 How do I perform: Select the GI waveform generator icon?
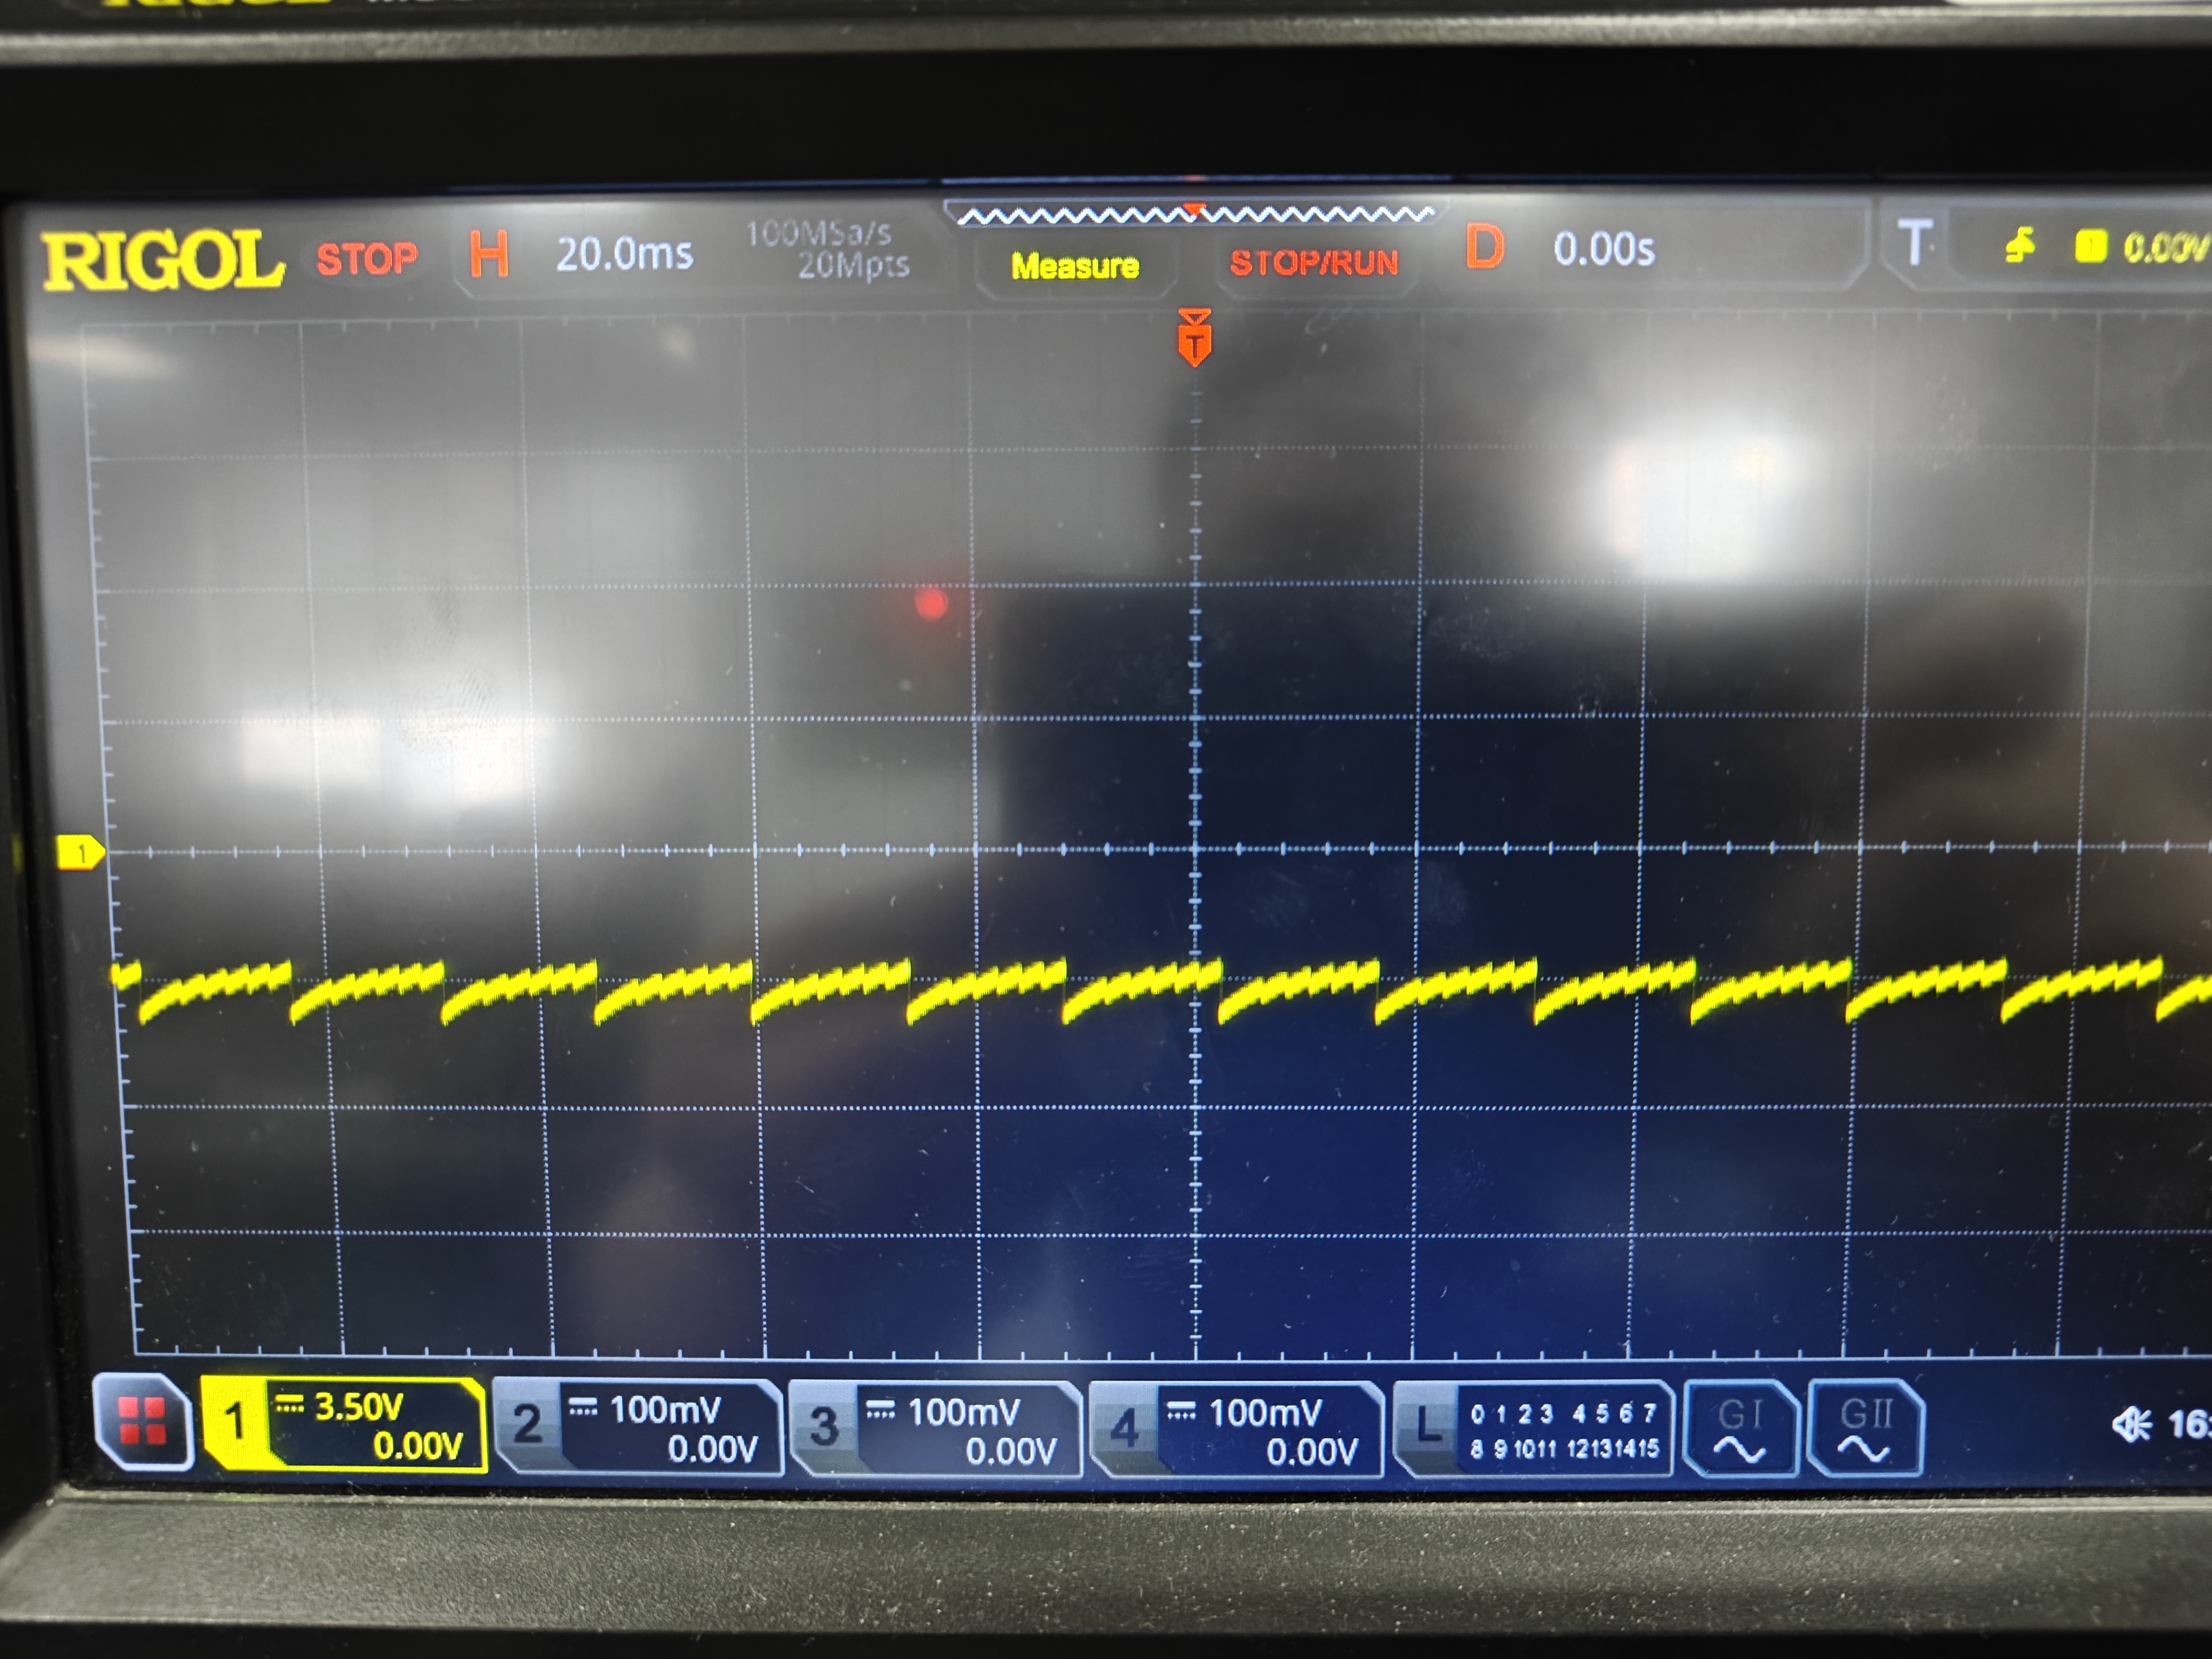[x=1740, y=1428]
